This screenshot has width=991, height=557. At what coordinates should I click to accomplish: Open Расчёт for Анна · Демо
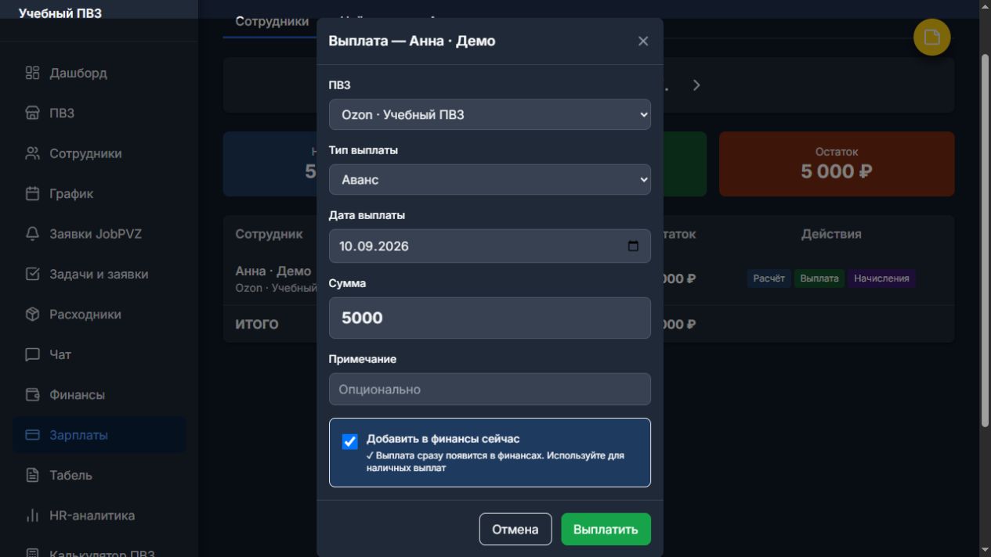[769, 278]
